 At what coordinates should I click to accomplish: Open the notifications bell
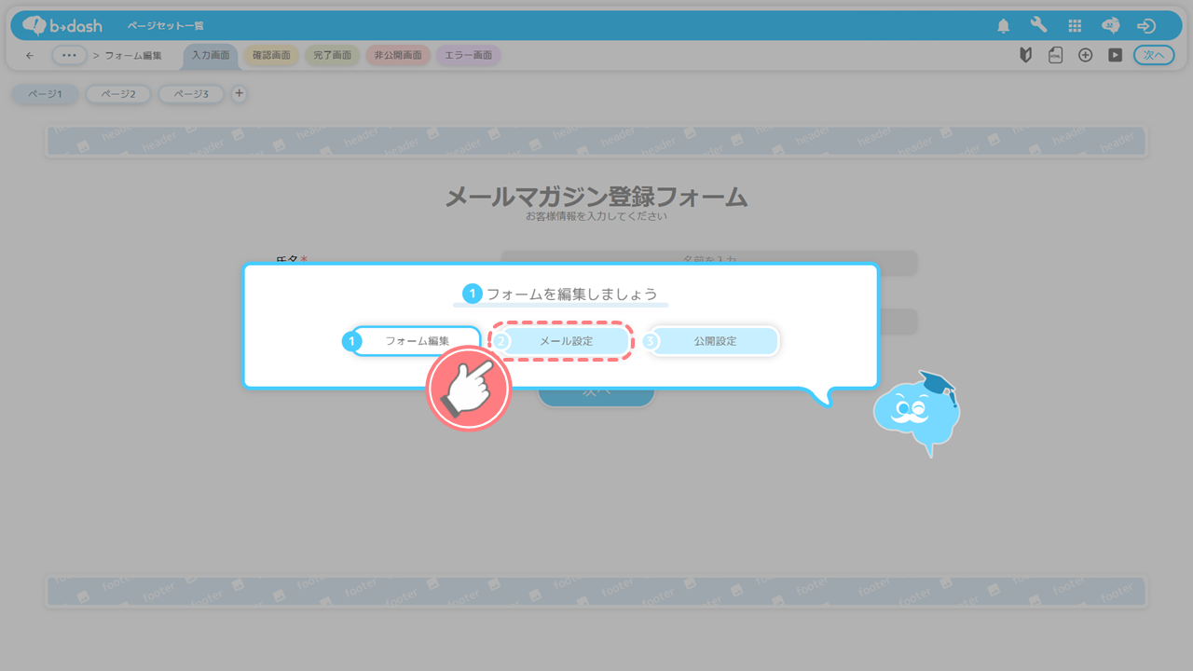1003,26
